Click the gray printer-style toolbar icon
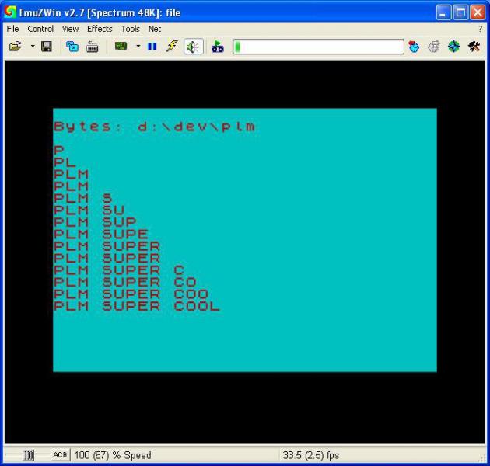Image resolution: width=490 pixels, height=466 pixels. [93, 47]
